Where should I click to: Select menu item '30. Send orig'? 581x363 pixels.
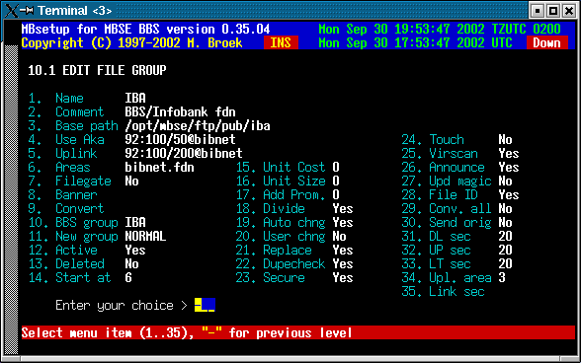click(x=447, y=222)
